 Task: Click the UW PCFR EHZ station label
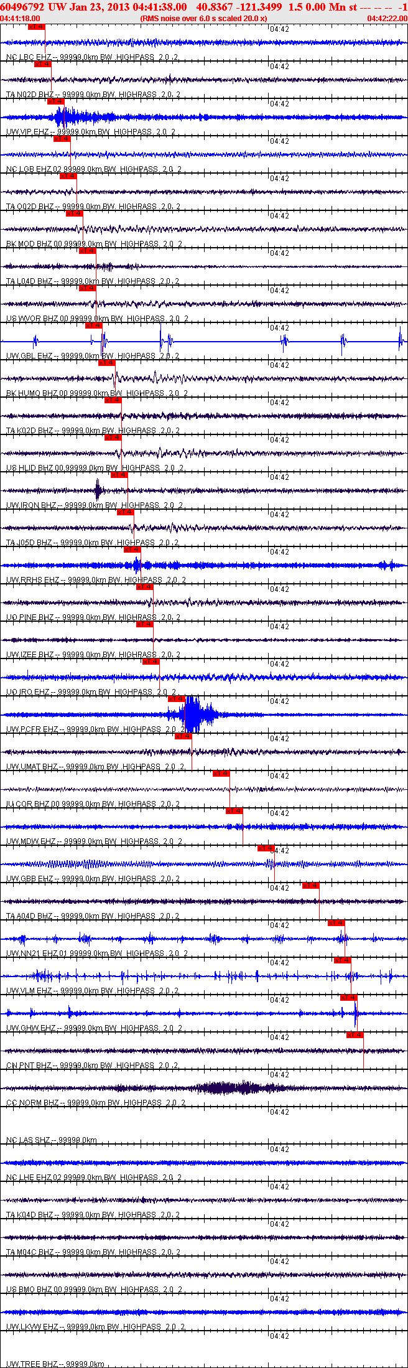pyautogui.click(x=96, y=729)
